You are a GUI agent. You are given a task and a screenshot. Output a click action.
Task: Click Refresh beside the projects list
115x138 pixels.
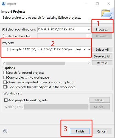click(x=102, y=63)
